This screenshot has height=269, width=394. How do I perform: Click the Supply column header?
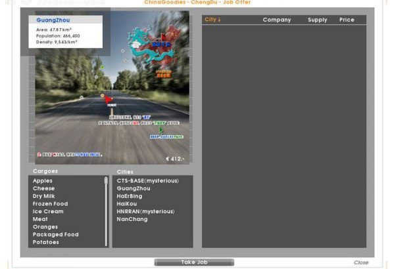tap(317, 20)
